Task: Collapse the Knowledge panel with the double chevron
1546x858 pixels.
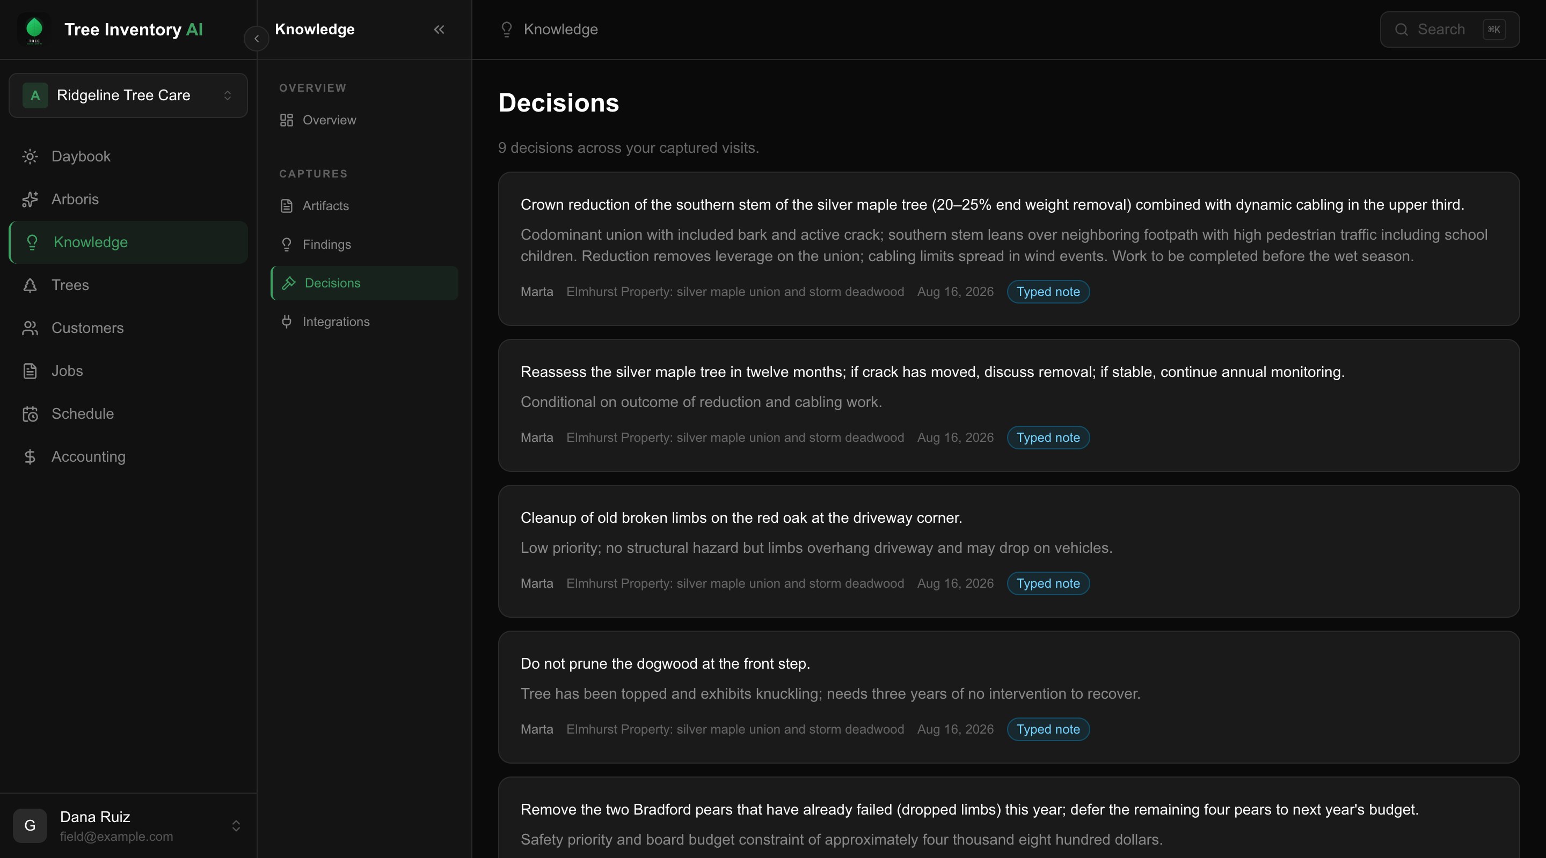Action: coord(439,29)
